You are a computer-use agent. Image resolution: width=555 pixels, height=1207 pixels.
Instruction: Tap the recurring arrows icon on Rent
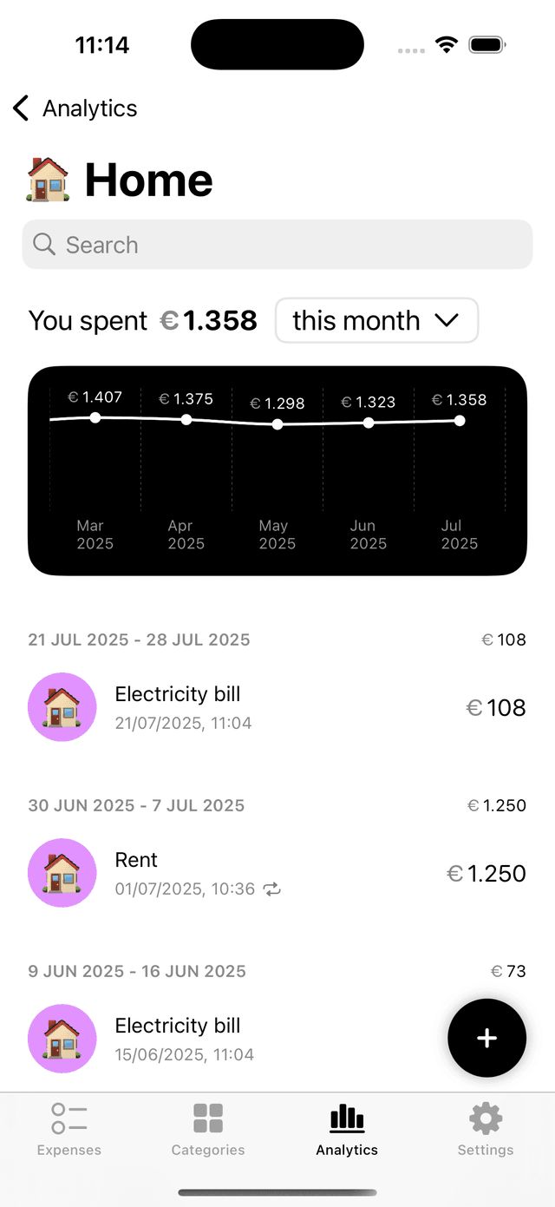coord(272,889)
